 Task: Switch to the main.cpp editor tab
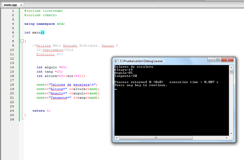(x=10, y=4)
